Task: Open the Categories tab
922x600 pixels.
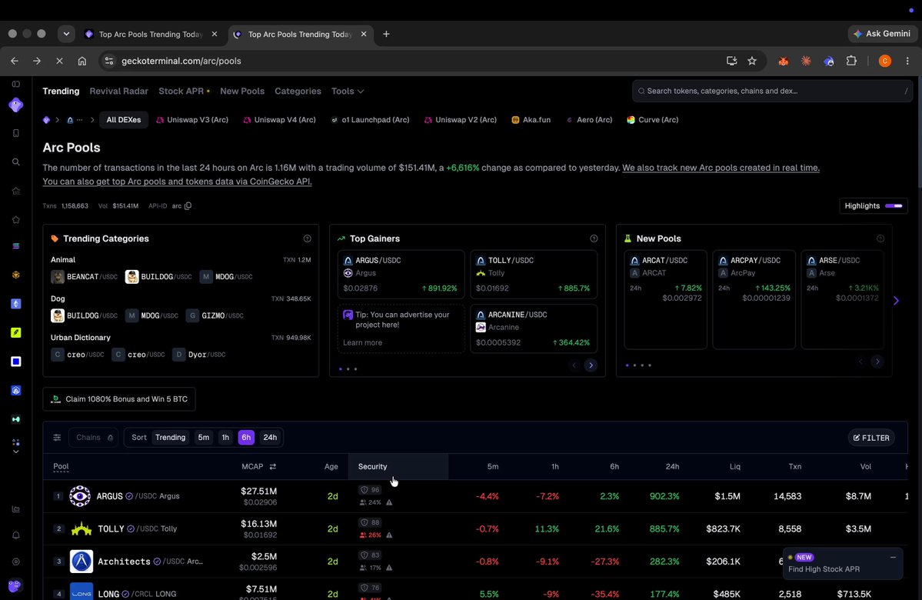Action: tap(298, 92)
